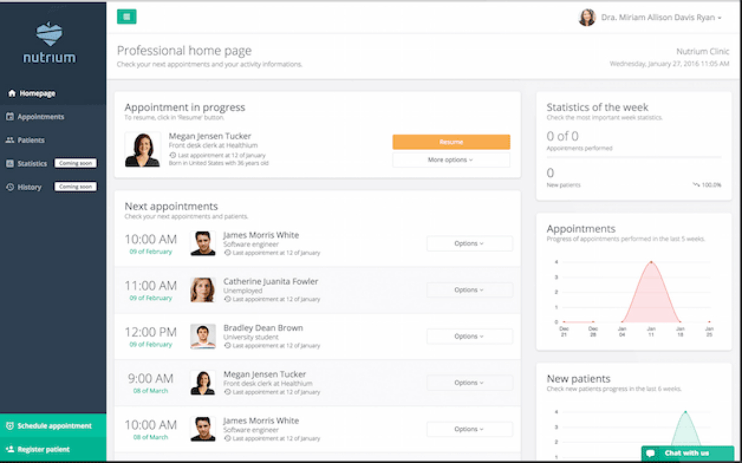Open the Chat with us widget

tap(687, 453)
